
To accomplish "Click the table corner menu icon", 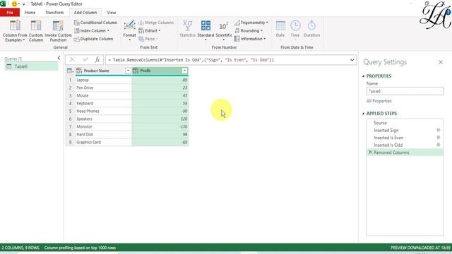I will pyautogui.click(x=70, y=71).
